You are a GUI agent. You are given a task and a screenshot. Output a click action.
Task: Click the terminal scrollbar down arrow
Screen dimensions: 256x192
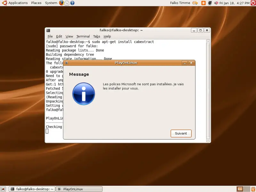click(208, 140)
